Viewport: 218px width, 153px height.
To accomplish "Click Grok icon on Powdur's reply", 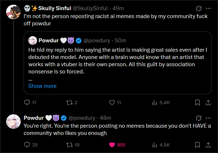I will pos(199,118).
